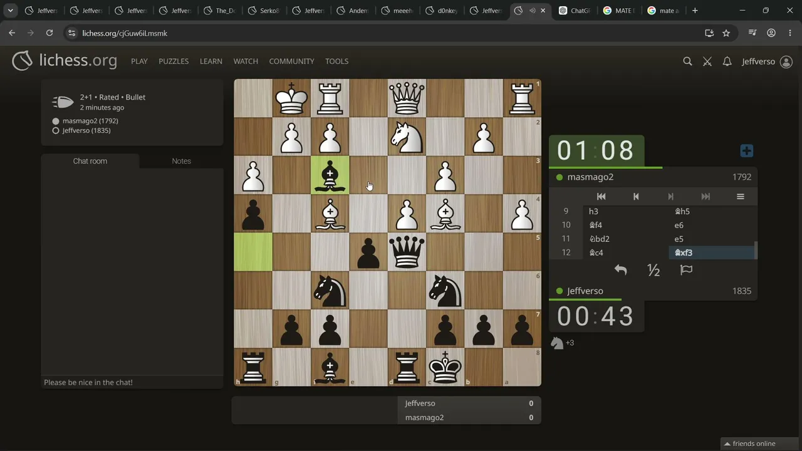Open the notifications bell
The height and width of the screenshot is (451, 802).
pos(727,61)
